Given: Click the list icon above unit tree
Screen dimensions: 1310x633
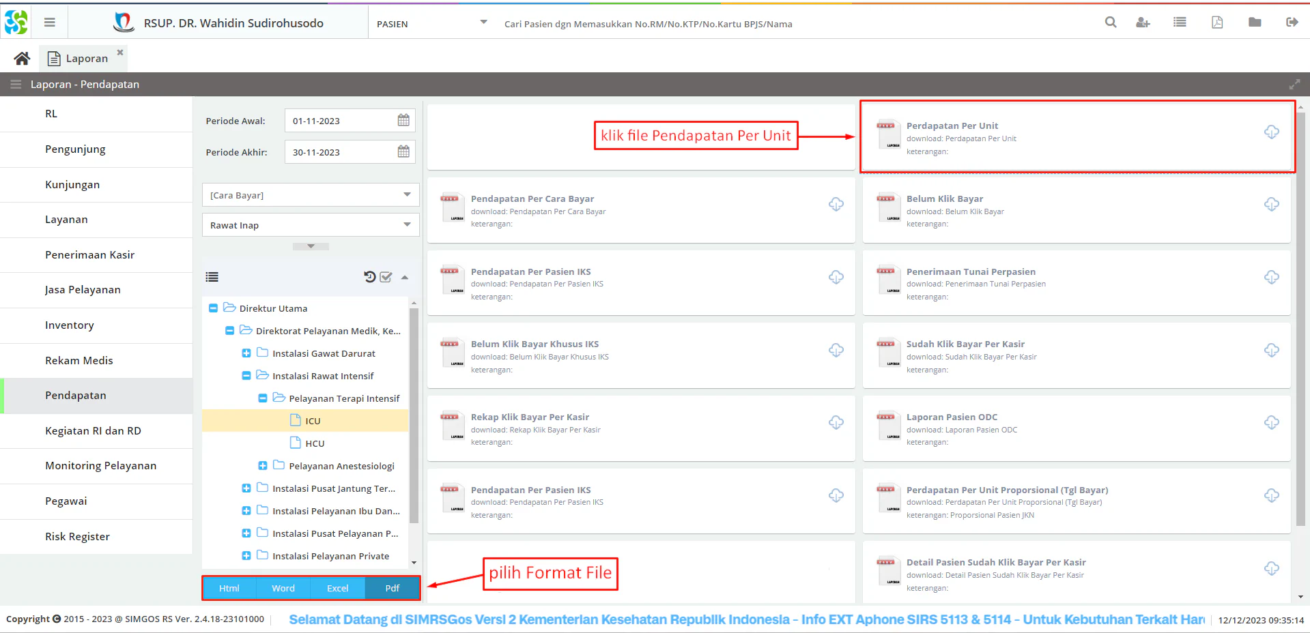Looking at the screenshot, I should point(212,277).
